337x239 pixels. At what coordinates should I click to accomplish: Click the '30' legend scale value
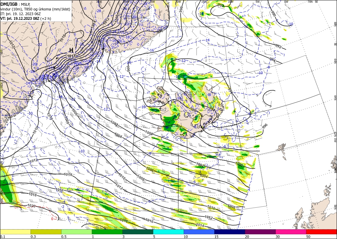tap(278, 237)
